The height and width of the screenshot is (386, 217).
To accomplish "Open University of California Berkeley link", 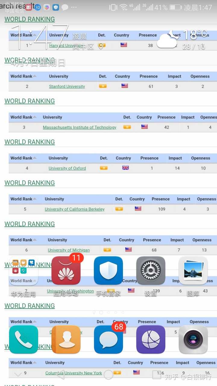I will (x=75, y=209).
